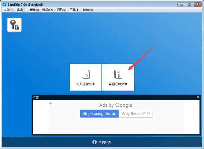Click the back arrow in the ad
The image size is (204, 149).
(x=51, y=103)
